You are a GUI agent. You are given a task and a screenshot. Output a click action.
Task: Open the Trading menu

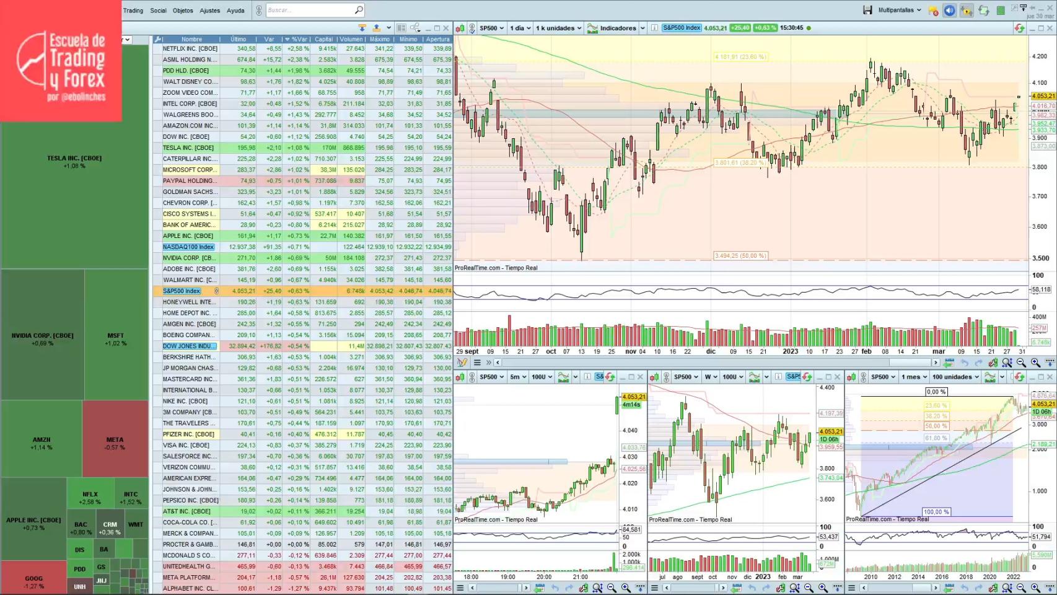pyautogui.click(x=133, y=11)
